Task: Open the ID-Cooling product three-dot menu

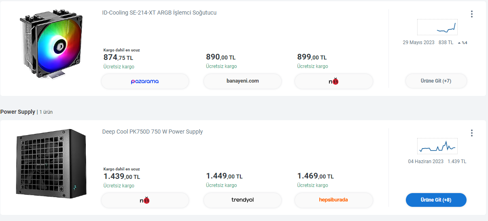Action: click(471, 14)
